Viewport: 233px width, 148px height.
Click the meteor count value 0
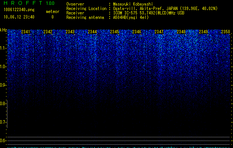point(53,17)
